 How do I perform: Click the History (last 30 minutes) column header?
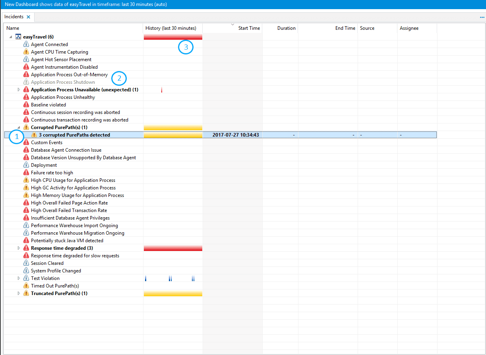tap(173, 28)
